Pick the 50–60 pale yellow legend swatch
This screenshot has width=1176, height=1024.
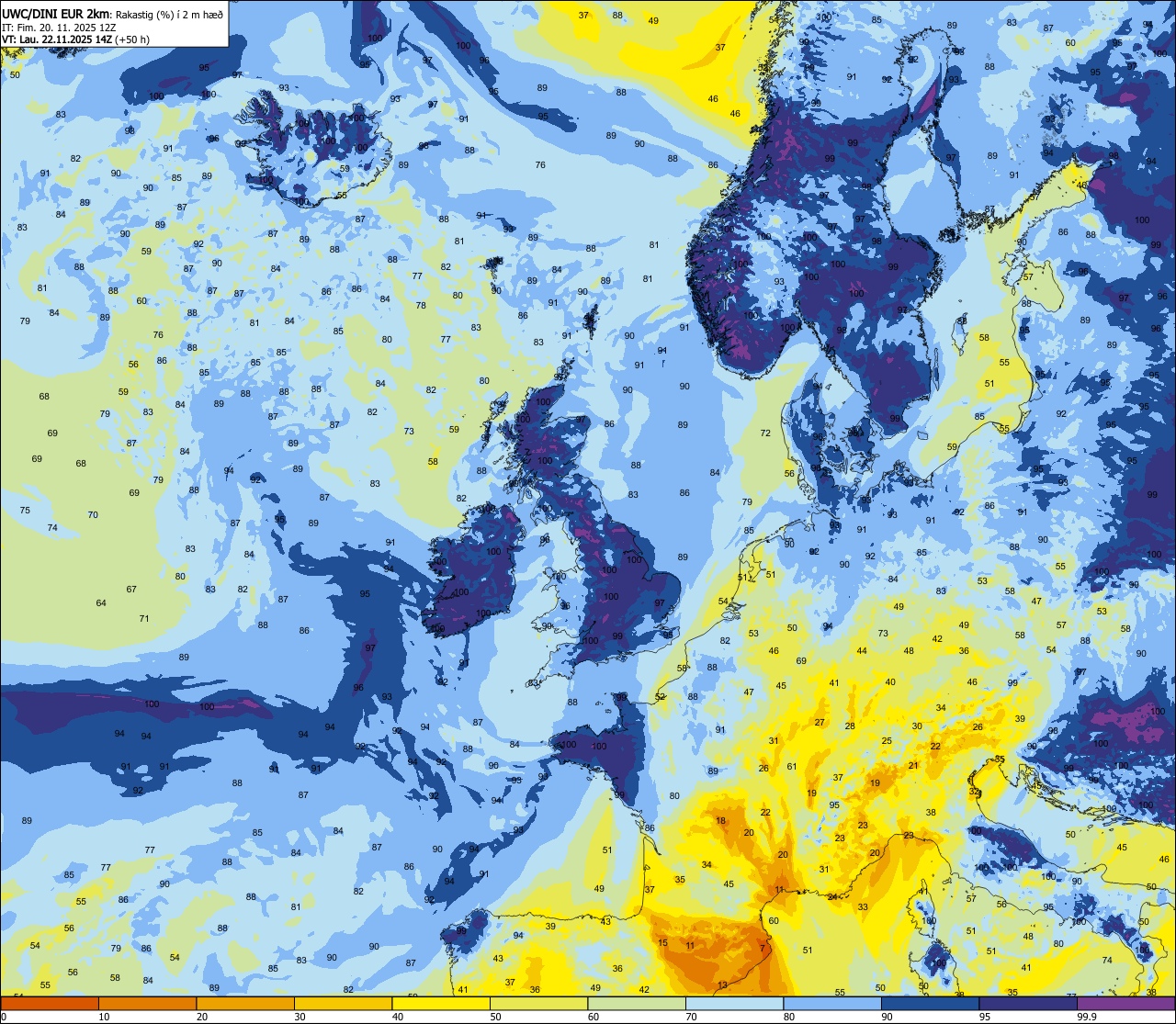(538, 1003)
